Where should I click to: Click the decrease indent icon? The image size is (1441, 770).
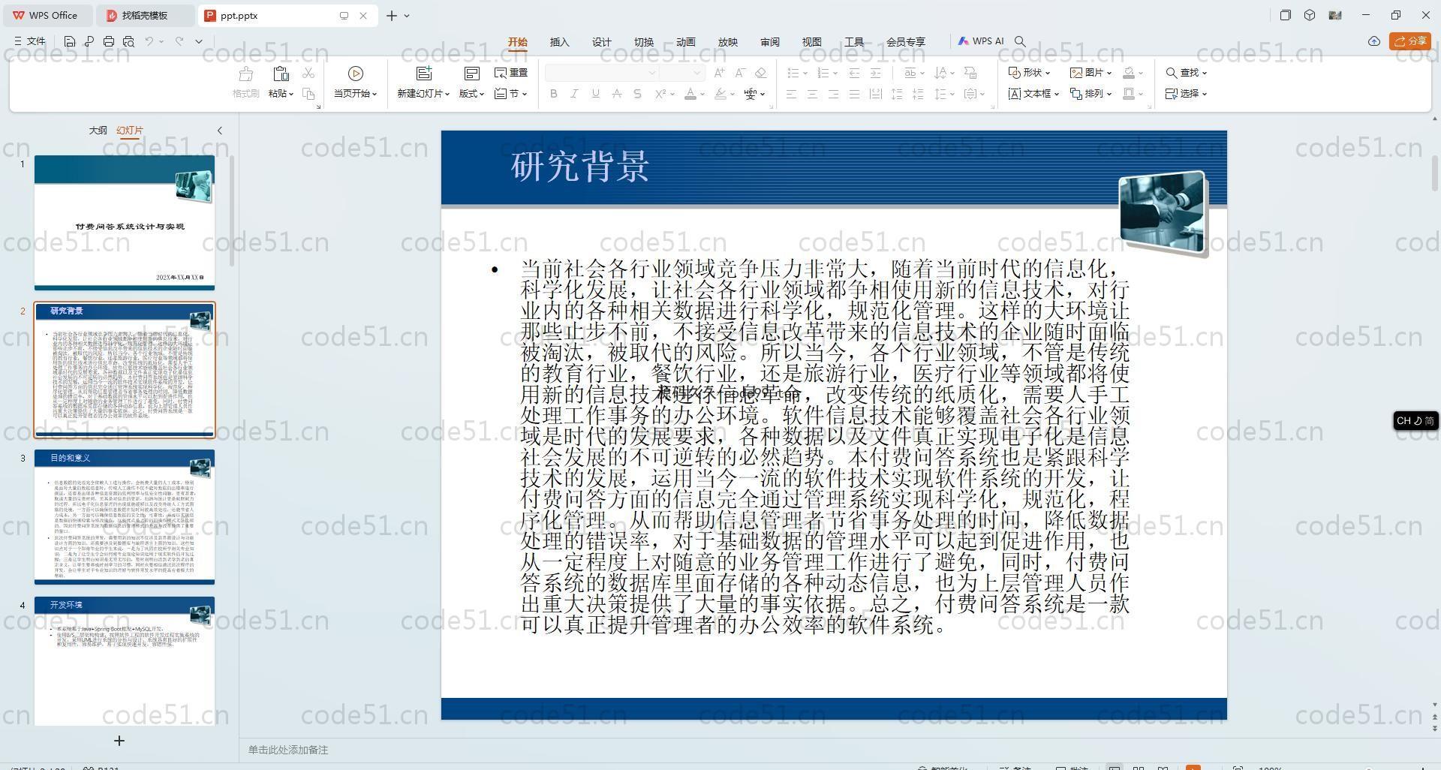click(854, 73)
